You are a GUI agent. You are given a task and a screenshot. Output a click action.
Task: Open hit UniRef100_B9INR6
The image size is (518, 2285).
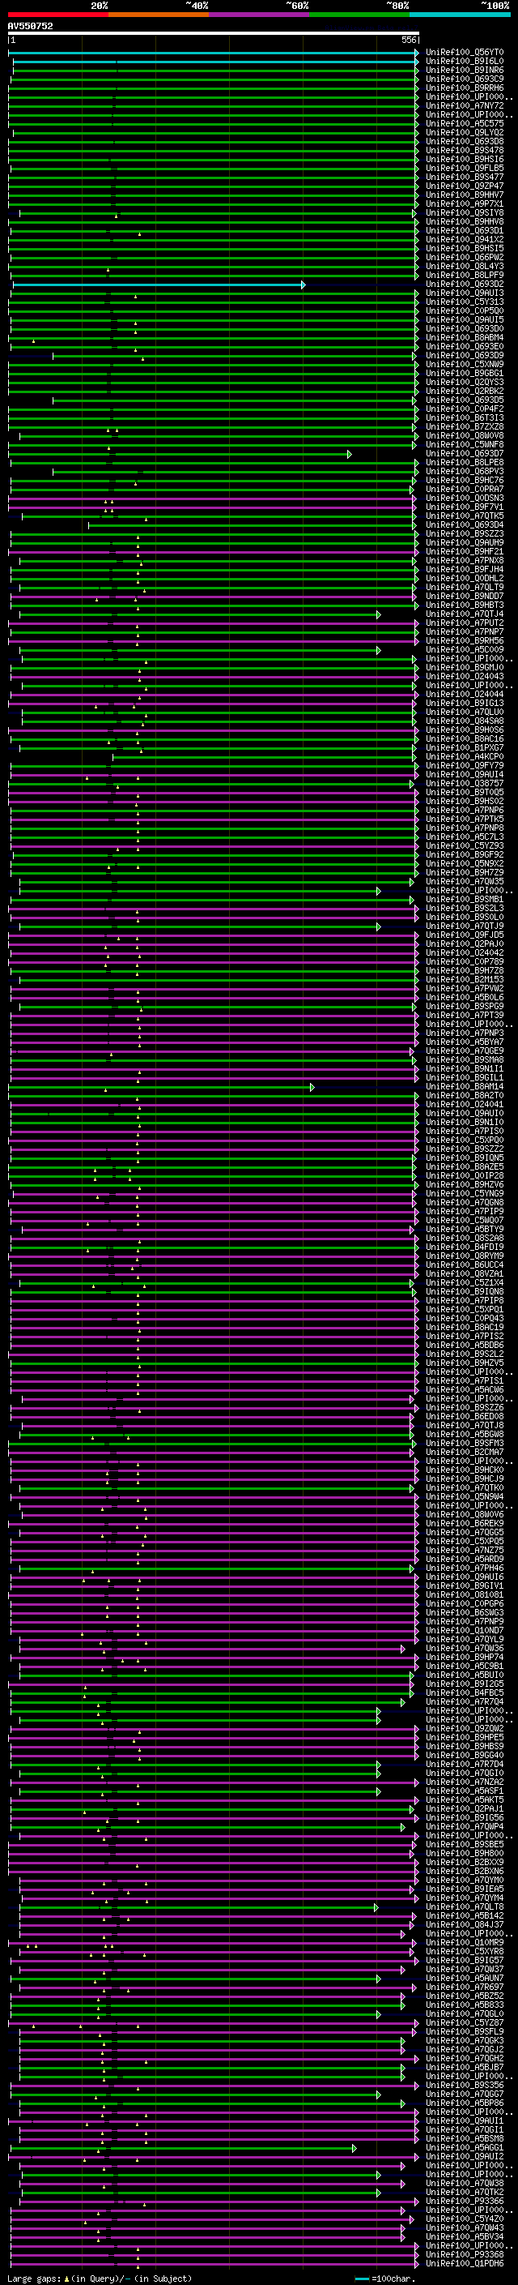pos(464,70)
